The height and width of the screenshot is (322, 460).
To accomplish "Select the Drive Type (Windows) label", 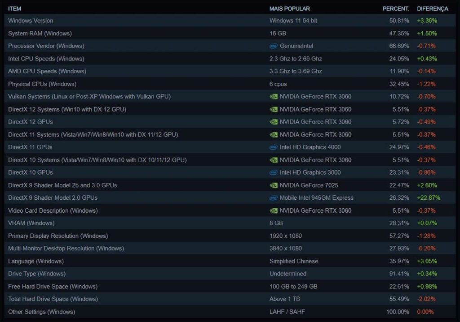I will (x=37, y=274).
